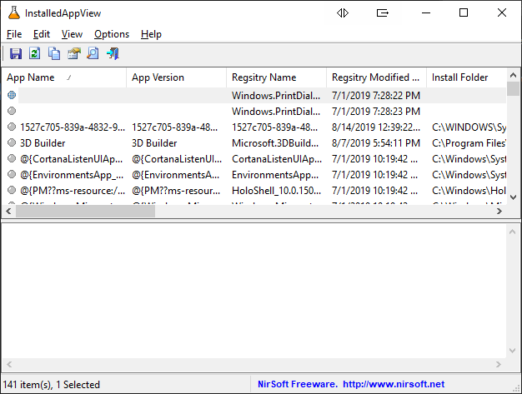Image resolution: width=522 pixels, height=394 pixels.
Task: Click the CortanaListenUIAp... registry name cell
Action: pyautogui.click(x=277, y=159)
